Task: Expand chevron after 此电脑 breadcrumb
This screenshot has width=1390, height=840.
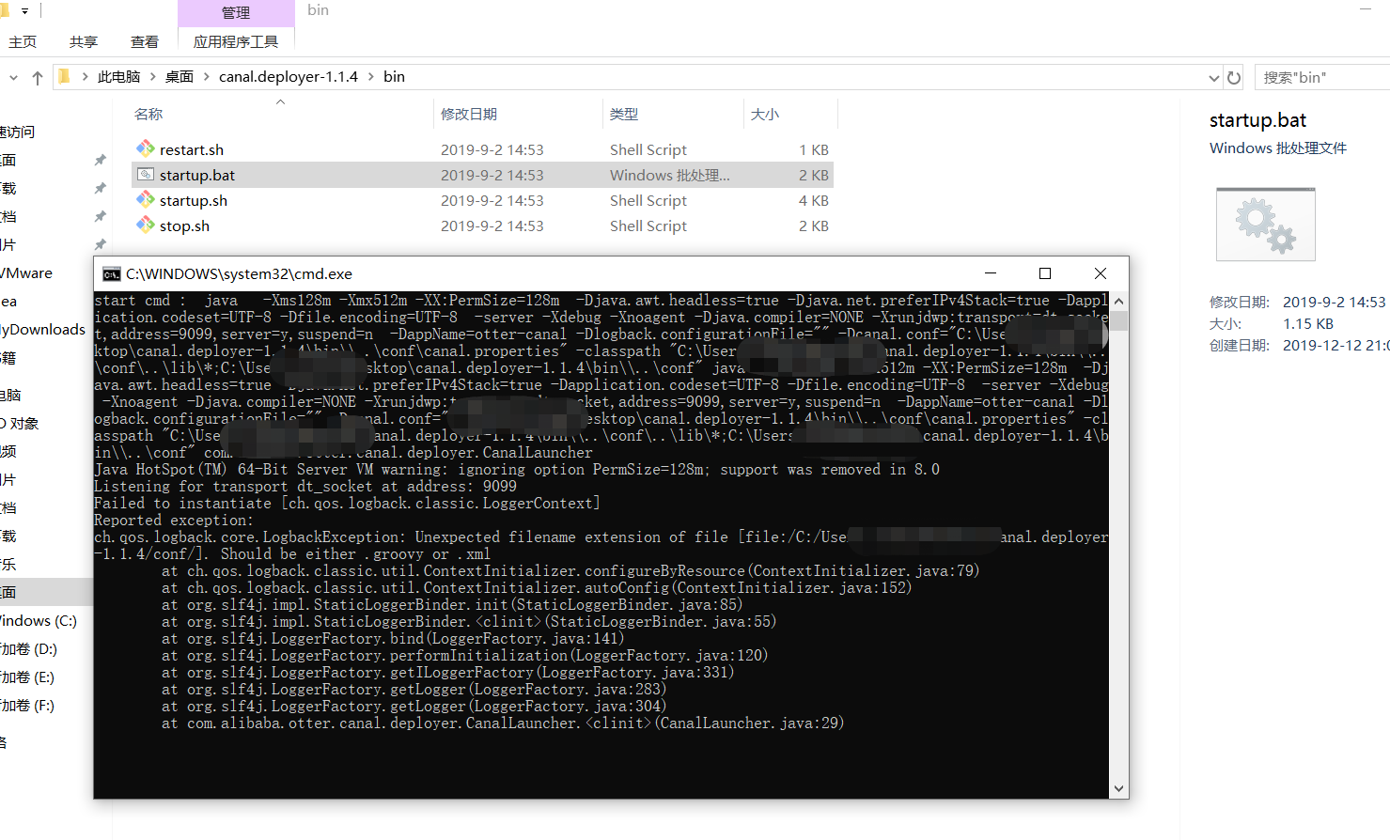Action: click(153, 77)
